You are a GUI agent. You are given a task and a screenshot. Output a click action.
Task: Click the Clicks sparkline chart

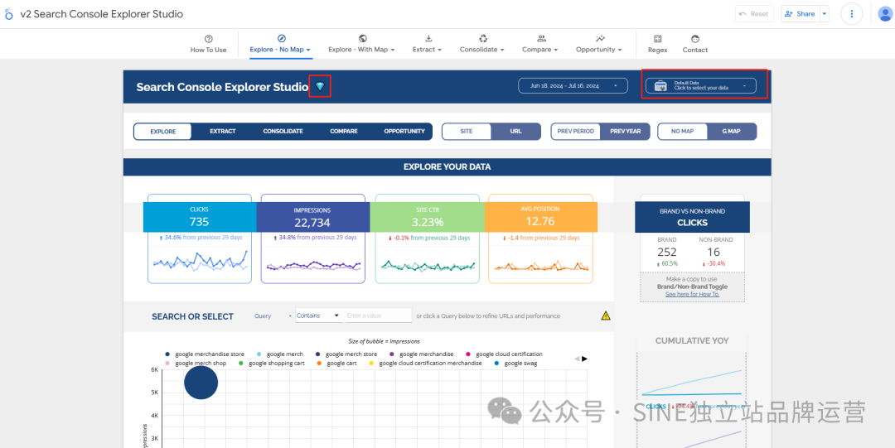pos(199,262)
